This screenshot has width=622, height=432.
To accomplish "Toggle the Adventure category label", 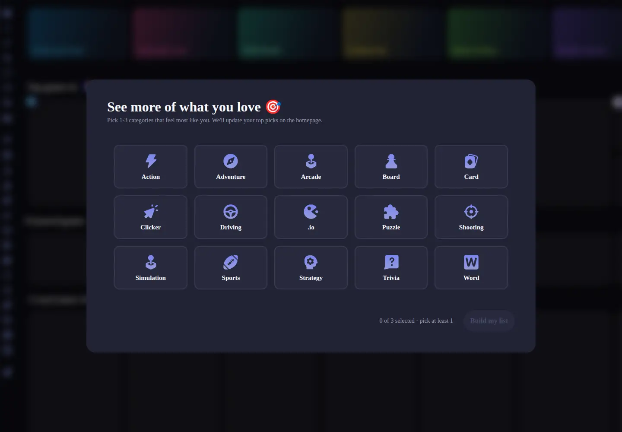I will [231, 177].
